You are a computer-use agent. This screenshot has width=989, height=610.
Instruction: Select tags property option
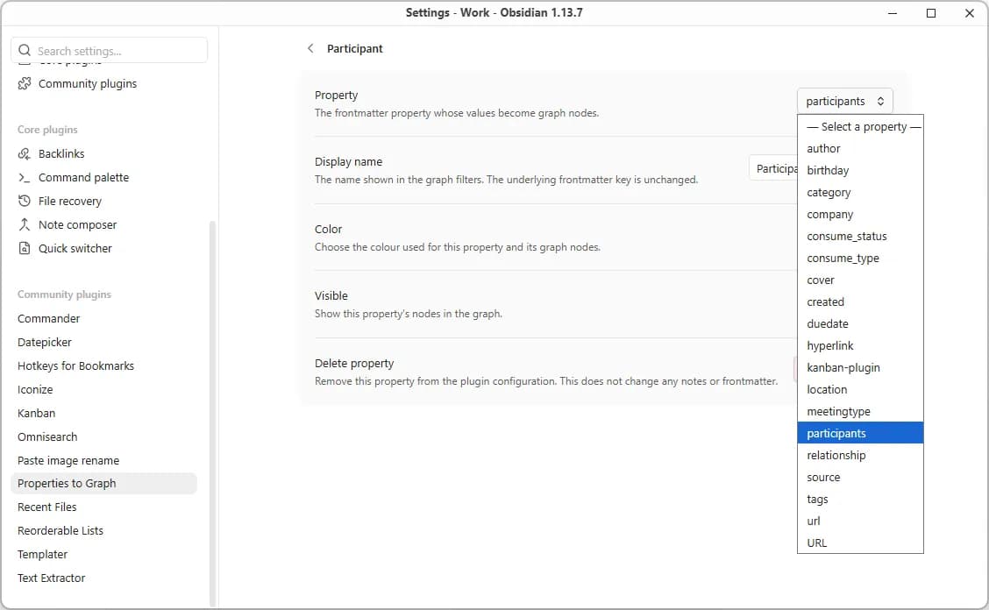click(x=860, y=499)
